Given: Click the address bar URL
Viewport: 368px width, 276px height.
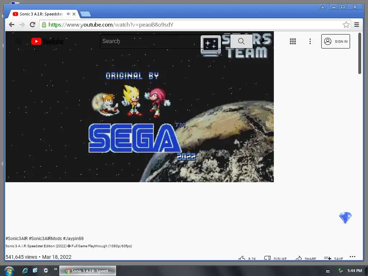Looking at the screenshot, I should 111,25.
